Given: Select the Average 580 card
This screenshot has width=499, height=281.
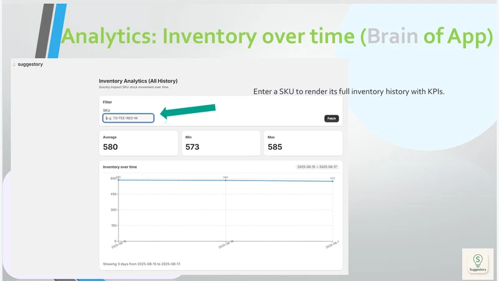Looking at the screenshot, I should pos(138,144).
